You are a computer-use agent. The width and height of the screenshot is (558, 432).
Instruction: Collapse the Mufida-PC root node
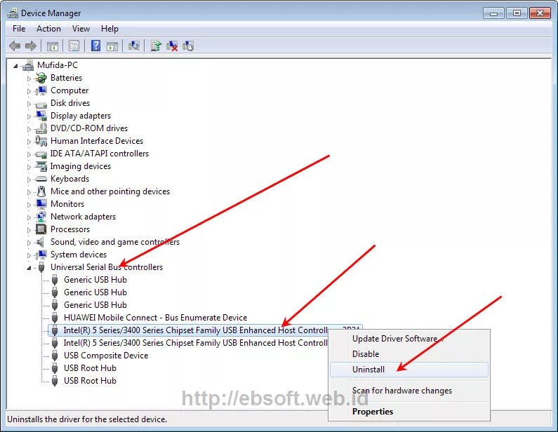(x=15, y=66)
